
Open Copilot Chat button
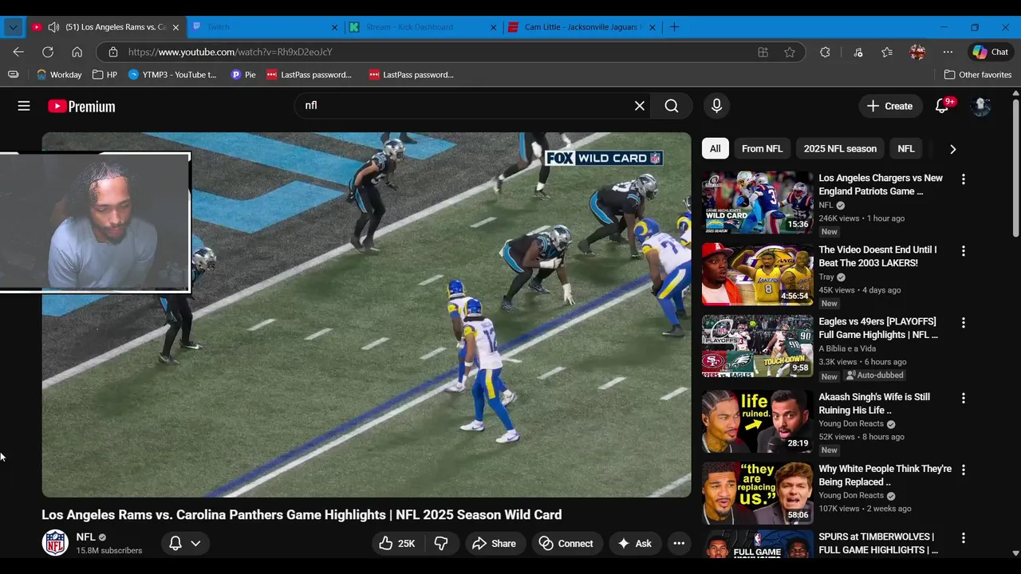(991, 52)
